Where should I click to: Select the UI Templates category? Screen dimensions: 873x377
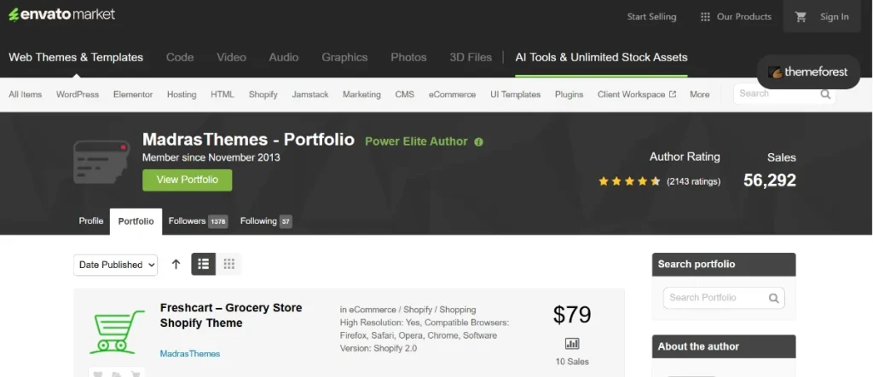pyautogui.click(x=516, y=94)
